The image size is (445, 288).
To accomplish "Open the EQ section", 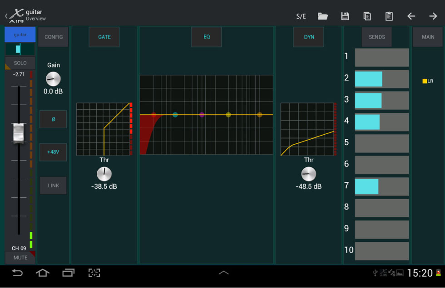I will point(207,37).
